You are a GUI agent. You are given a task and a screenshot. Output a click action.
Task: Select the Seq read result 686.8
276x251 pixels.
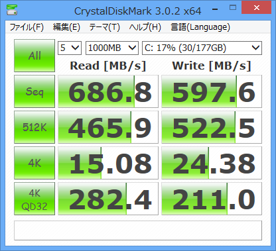click(108, 91)
